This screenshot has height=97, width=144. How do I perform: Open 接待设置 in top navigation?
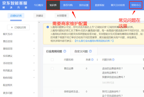pos(84,5)
